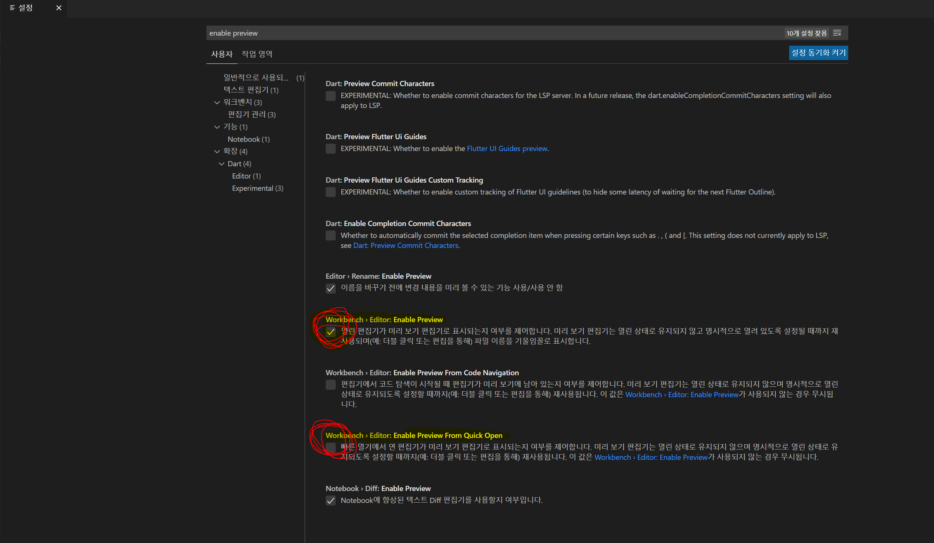Switch to the 작업 영역 tab
This screenshot has width=934, height=543.
(x=257, y=54)
